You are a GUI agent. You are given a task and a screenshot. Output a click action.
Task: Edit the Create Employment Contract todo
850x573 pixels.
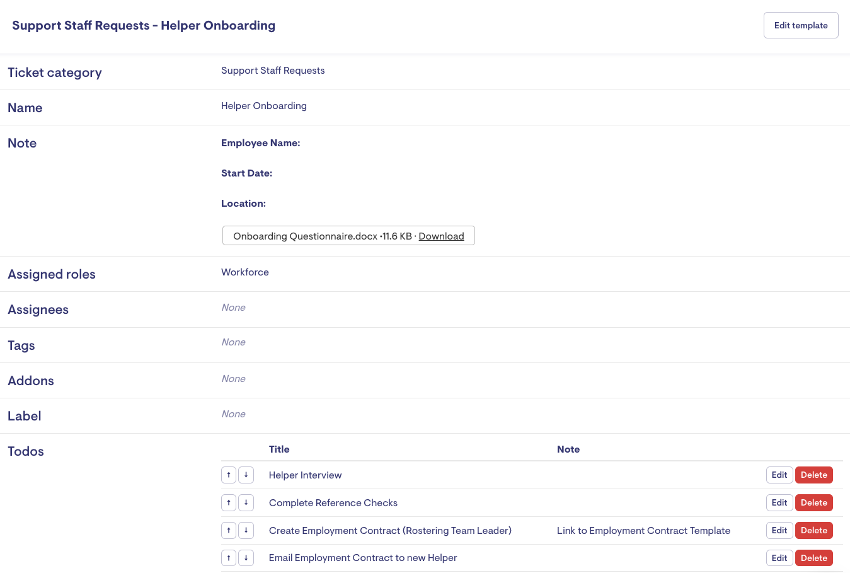[779, 530]
